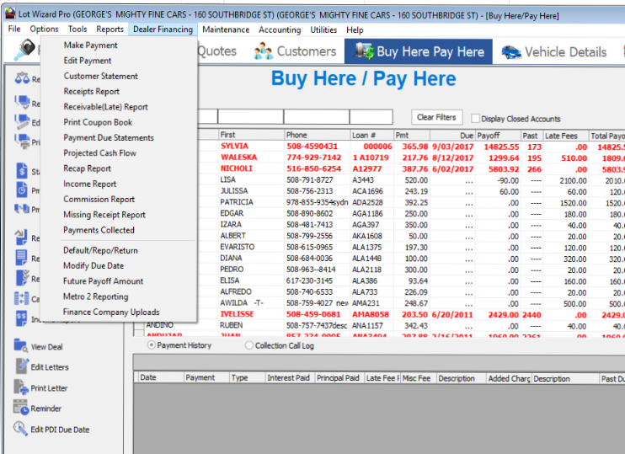Image resolution: width=625 pixels, height=454 pixels.
Task: Choose Payments Collected entry
Action: pyautogui.click(x=99, y=230)
